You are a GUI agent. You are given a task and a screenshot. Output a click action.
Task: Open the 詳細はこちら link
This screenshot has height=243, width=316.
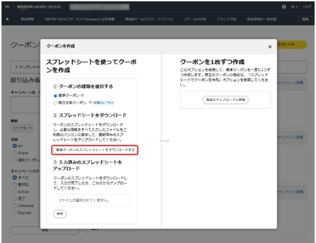(x=104, y=102)
